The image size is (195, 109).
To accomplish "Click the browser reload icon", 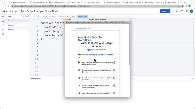I will (x=9, y=6).
